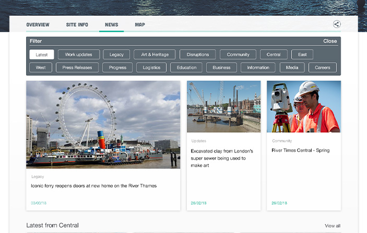Switch to the Overview tab

click(38, 25)
